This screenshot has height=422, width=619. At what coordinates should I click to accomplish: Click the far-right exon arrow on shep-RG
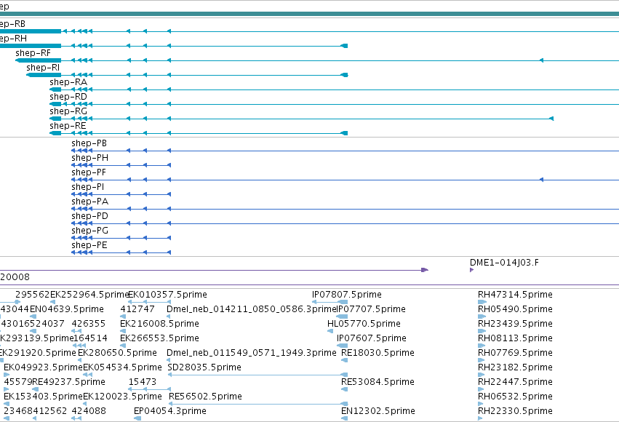click(551, 119)
